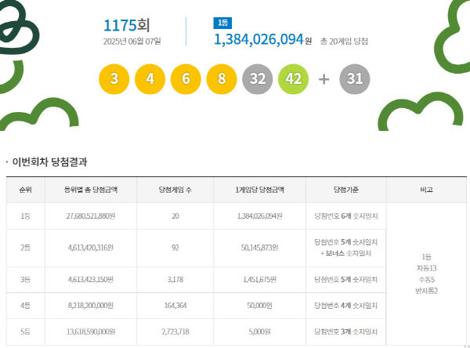Click the 이번회차 당첨결과 section heading
The height and width of the screenshot is (348, 470).
coord(49,162)
